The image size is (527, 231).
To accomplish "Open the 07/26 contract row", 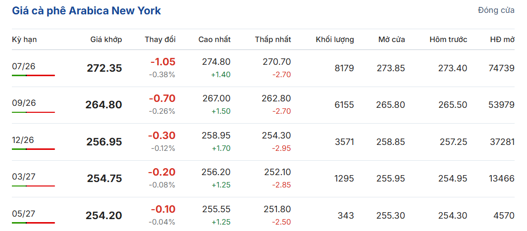I will 263,68.
